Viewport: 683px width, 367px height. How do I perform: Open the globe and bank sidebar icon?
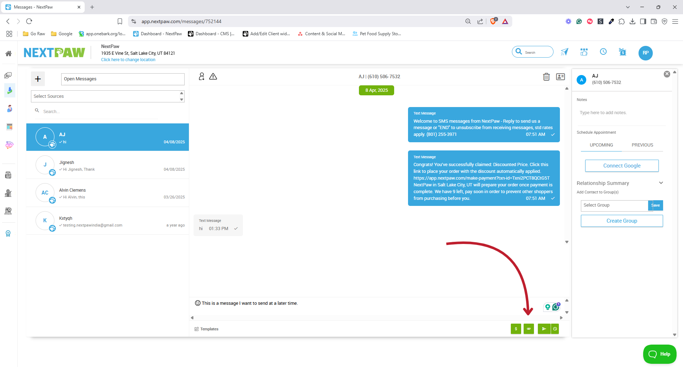[x=8, y=193]
